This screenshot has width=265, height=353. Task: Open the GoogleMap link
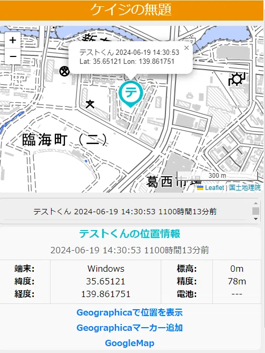(x=130, y=343)
